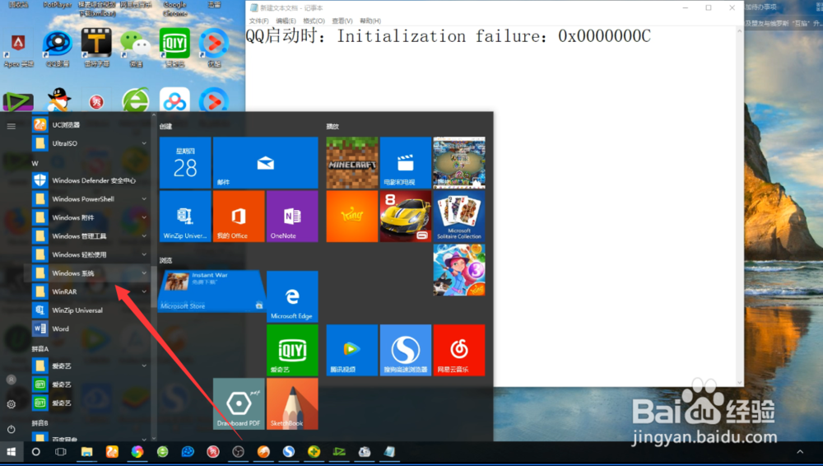Open Notepad 帮助(H) menu

coord(370,21)
